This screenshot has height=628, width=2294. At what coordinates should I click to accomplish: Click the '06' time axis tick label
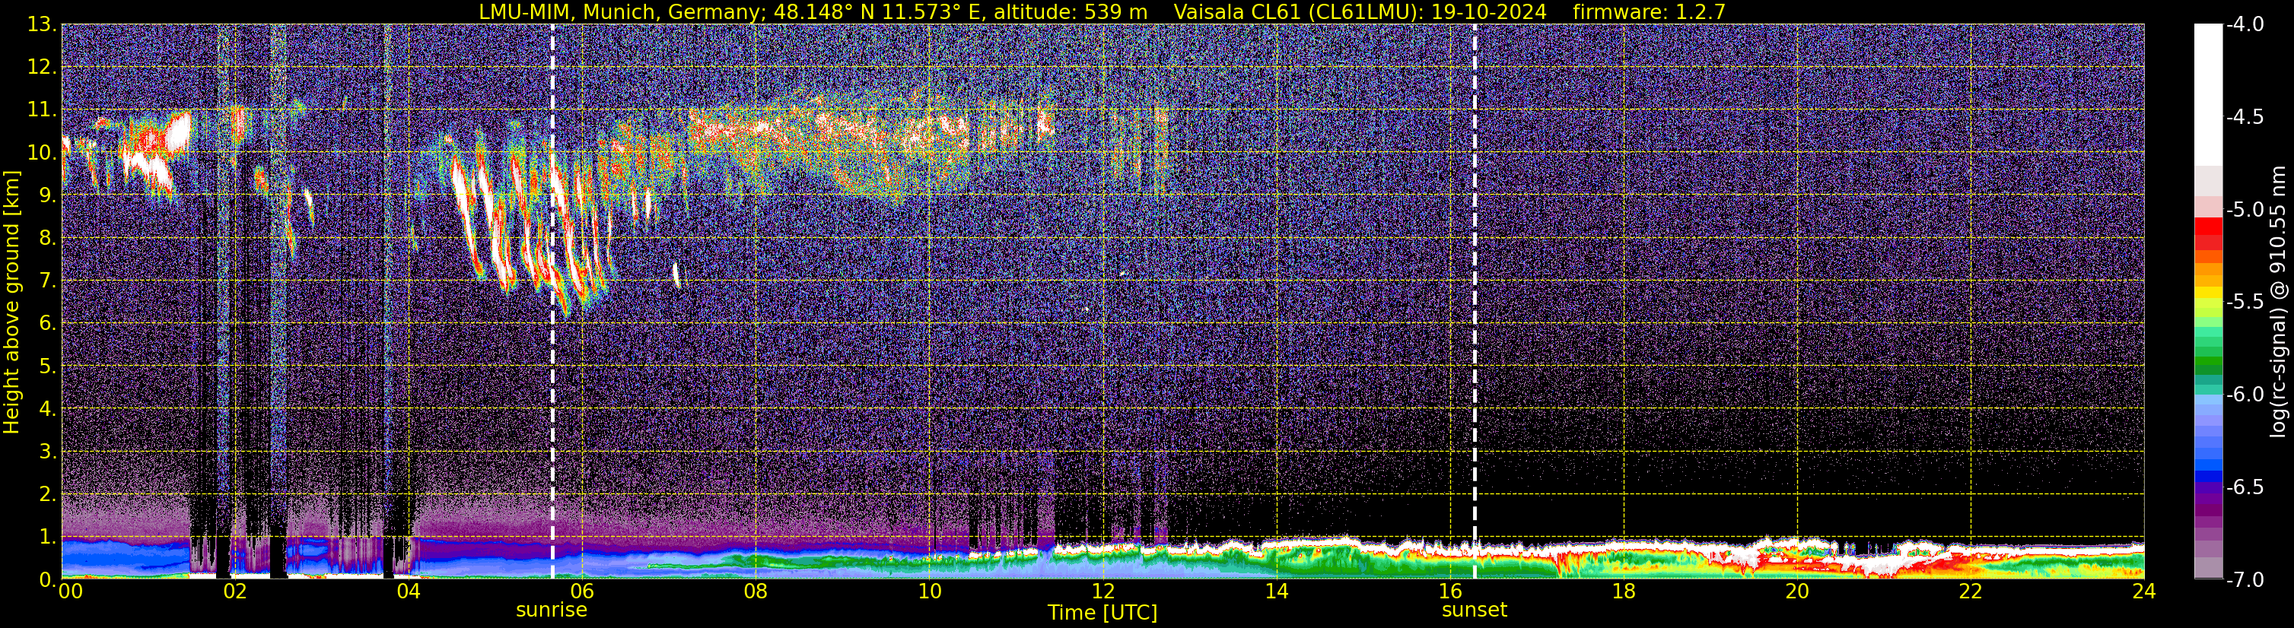pyautogui.click(x=581, y=592)
